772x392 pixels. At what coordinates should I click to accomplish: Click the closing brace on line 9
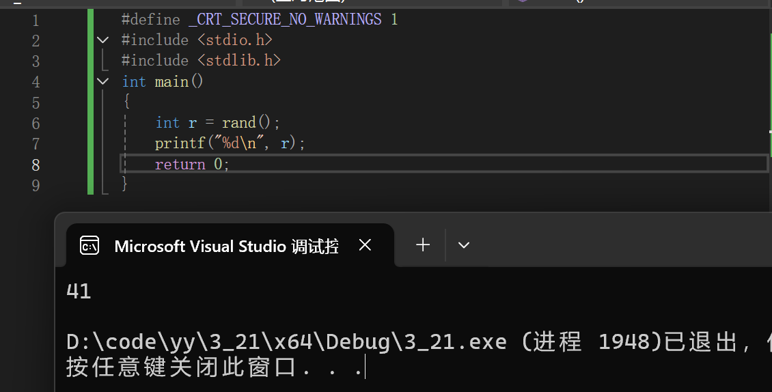click(124, 183)
